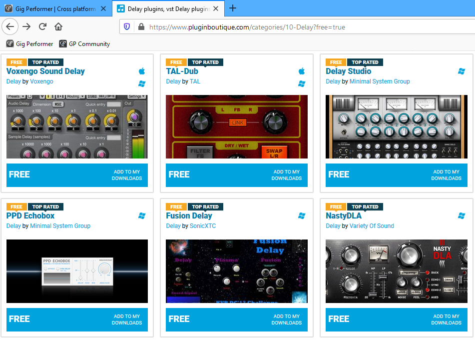Open the tracking protection shield icon
This screenshot has height=340, width=475.
(127, 27)
